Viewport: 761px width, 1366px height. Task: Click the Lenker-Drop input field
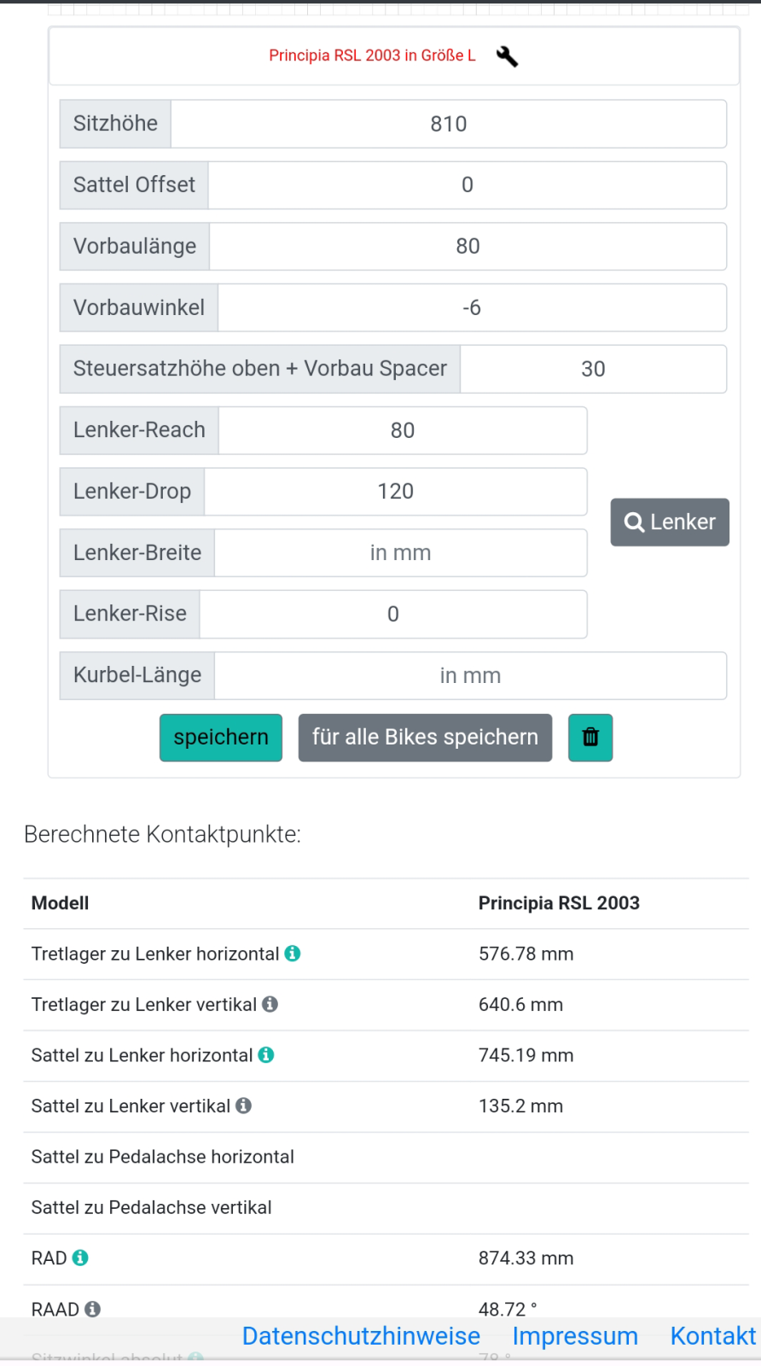point(395,492)
